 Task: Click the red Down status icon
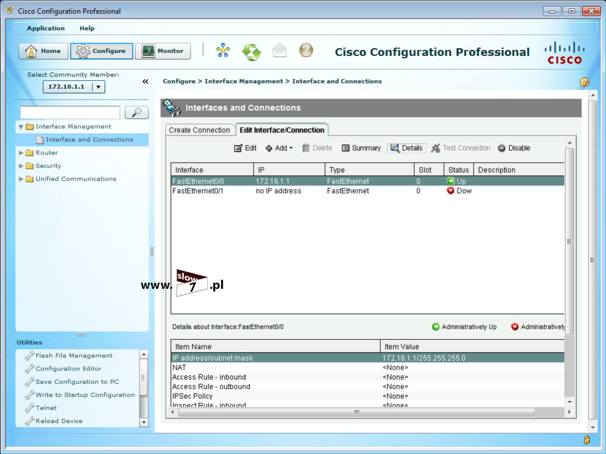point(450,191)
